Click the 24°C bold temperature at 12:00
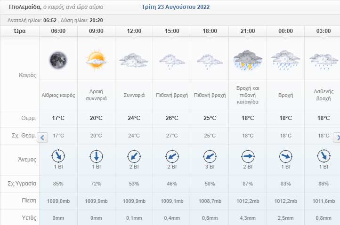 (134, 118)
